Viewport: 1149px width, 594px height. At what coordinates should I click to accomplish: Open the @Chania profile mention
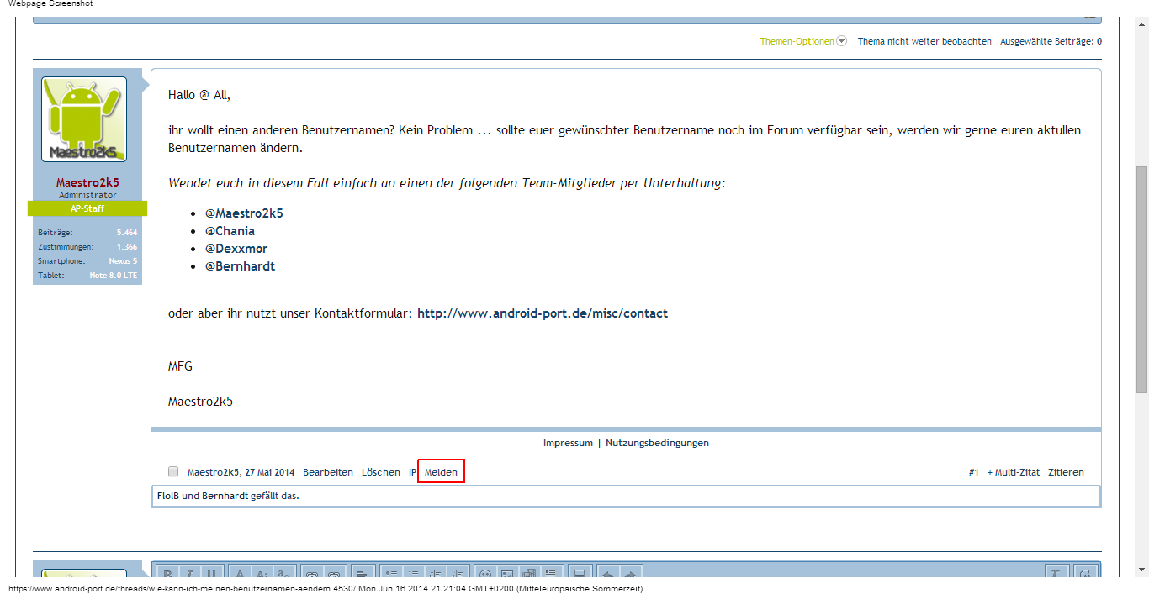tap(230, 231)
